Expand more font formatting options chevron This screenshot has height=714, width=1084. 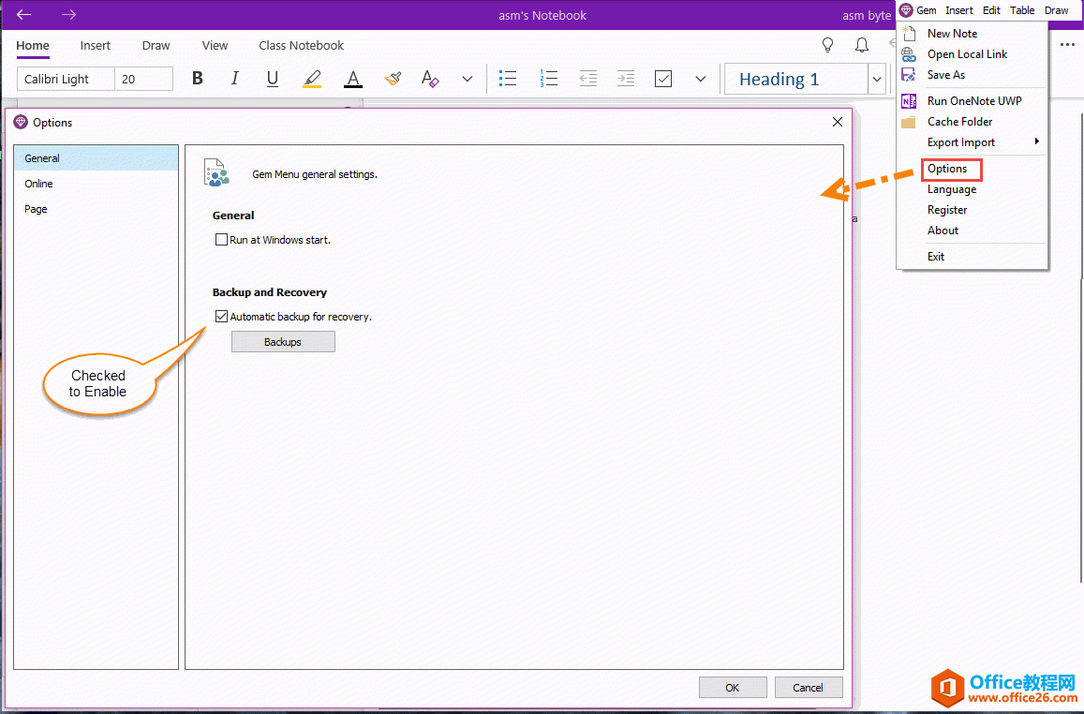[x=468, y=79]
